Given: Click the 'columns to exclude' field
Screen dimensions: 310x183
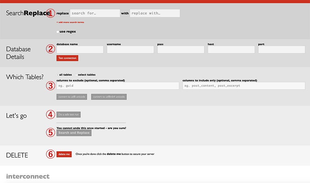Looking at the screenshot, I should (118, 86).
